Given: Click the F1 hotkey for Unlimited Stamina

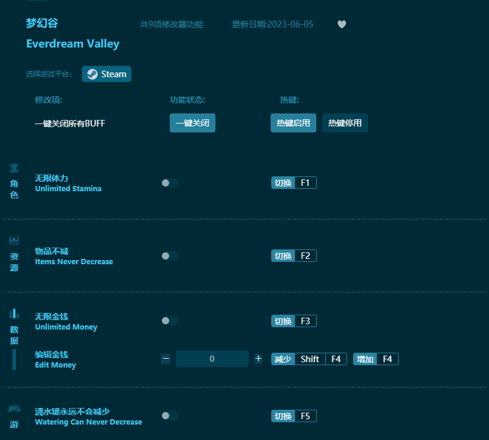Looking at the screenshot, I should (294, 183).
